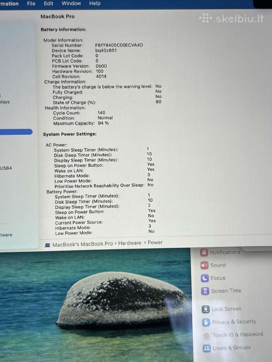
Task: Select Users & Groups label
Action: 232,348
